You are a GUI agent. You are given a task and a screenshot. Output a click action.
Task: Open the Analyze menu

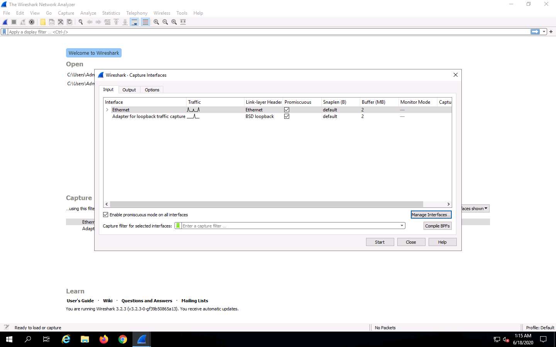88,13
